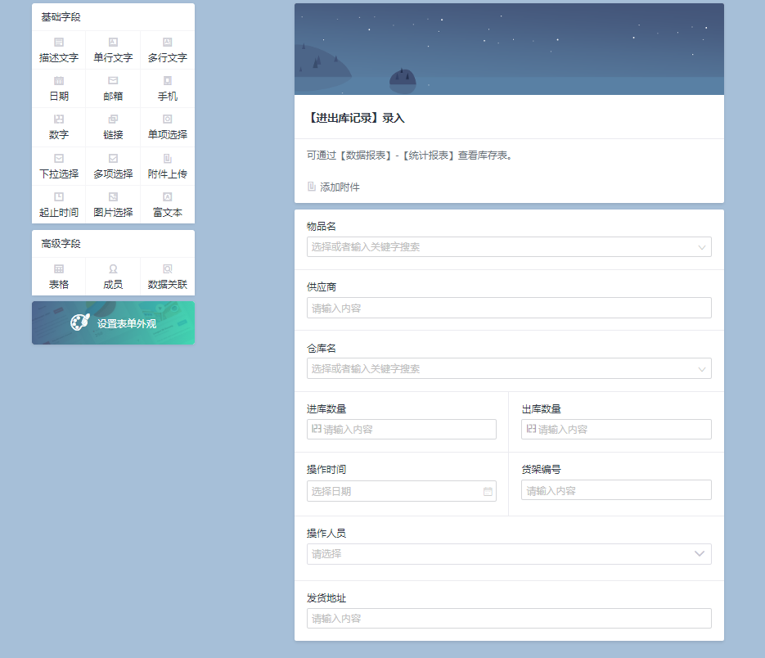Click the 物品名 field label
Viewport: 765px width, 658px height.
(321, 227)
